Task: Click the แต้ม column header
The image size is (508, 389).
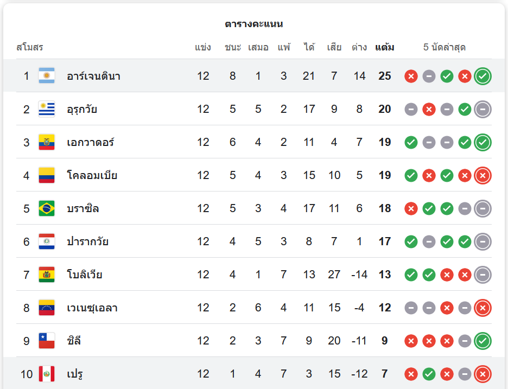Action: (384, 47)
